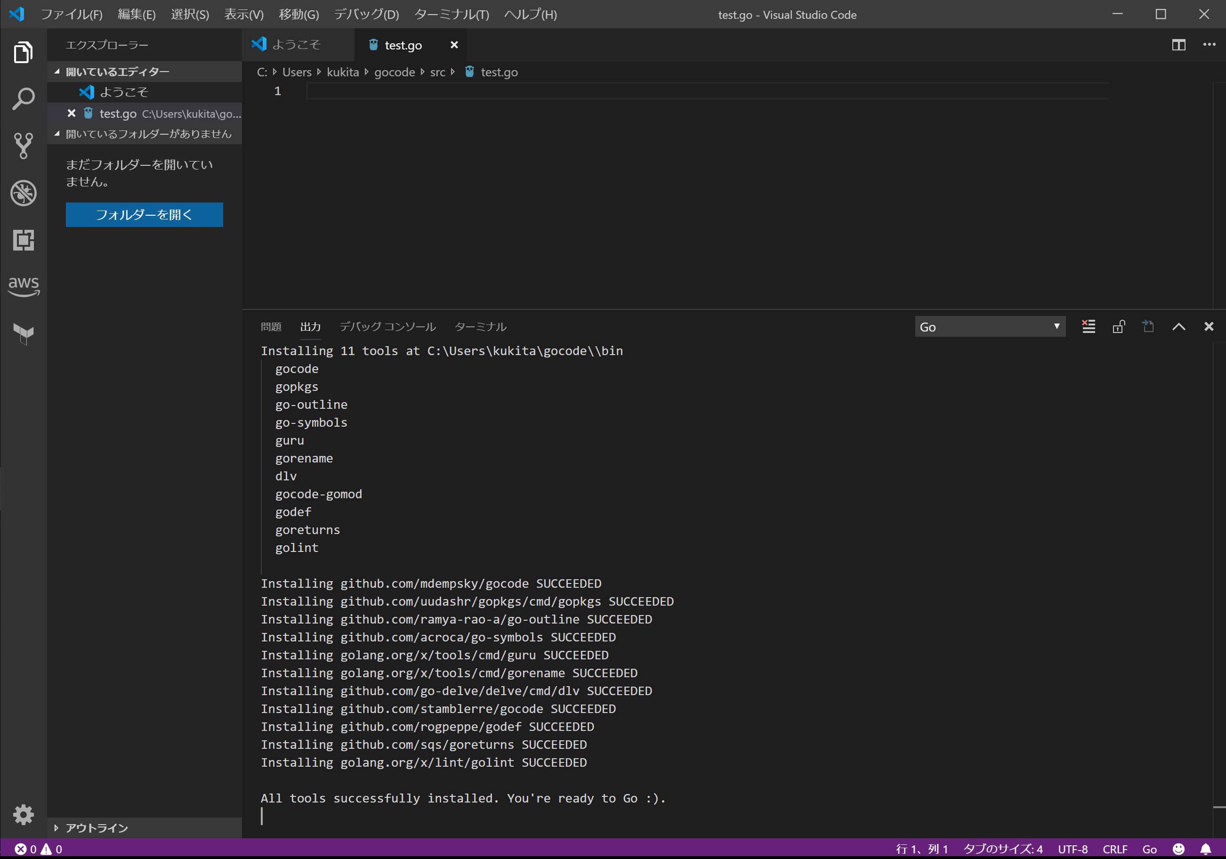Clear the output panel
The image size is (1226, 859).
(1088, 326)
